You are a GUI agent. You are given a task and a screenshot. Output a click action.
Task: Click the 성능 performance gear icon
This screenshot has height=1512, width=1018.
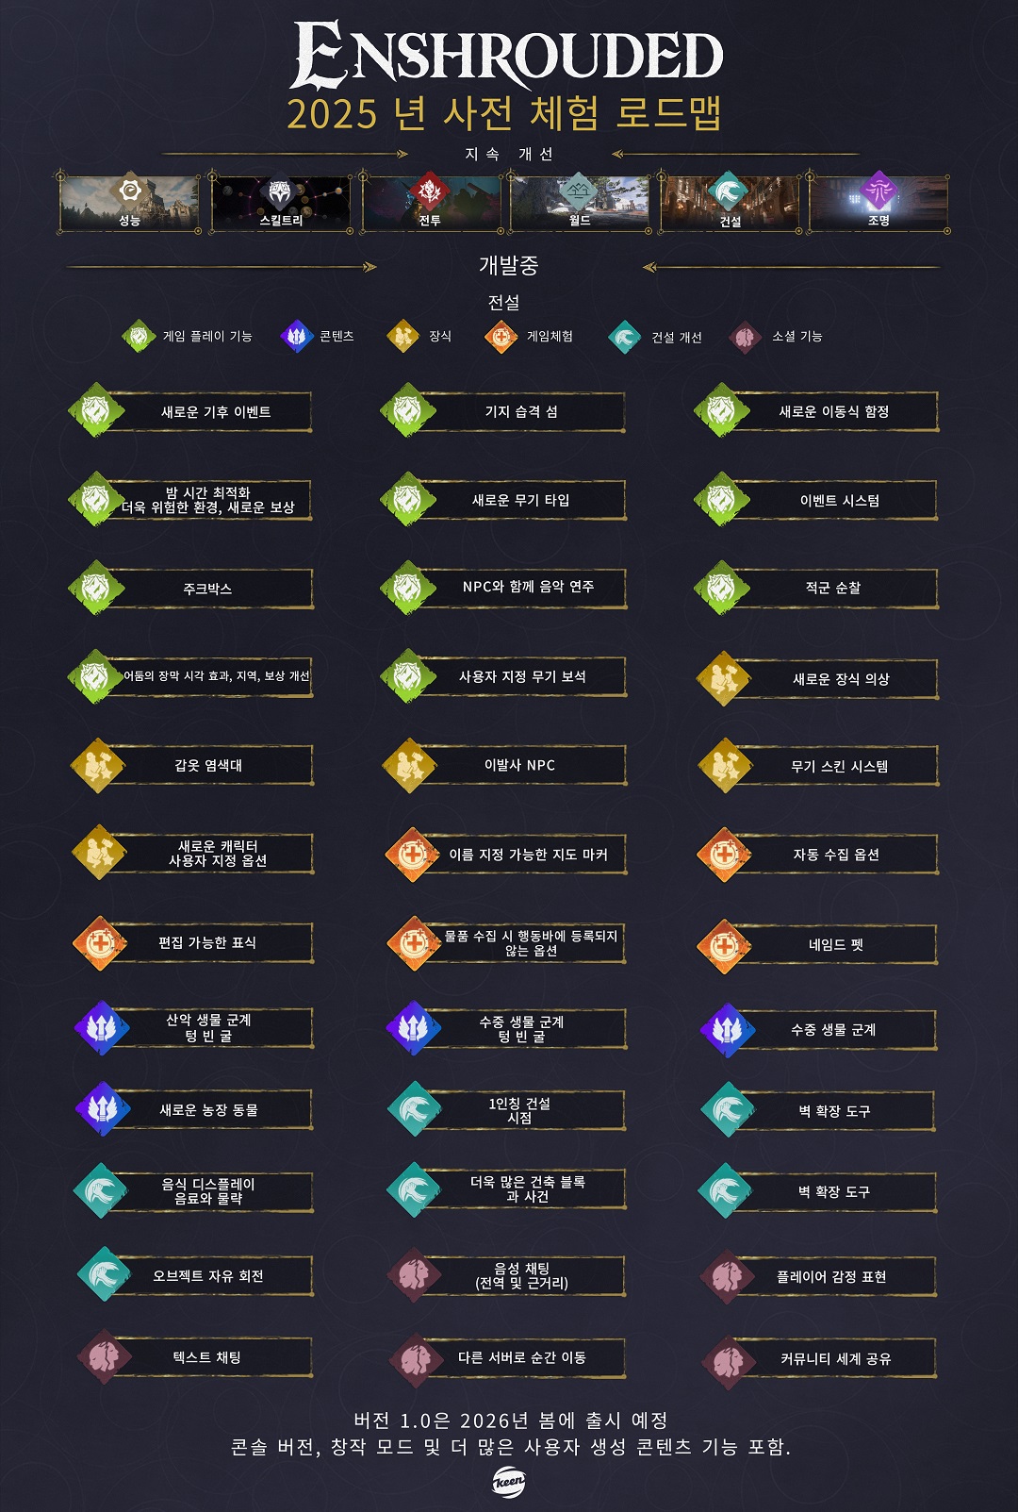click(129, 192)
